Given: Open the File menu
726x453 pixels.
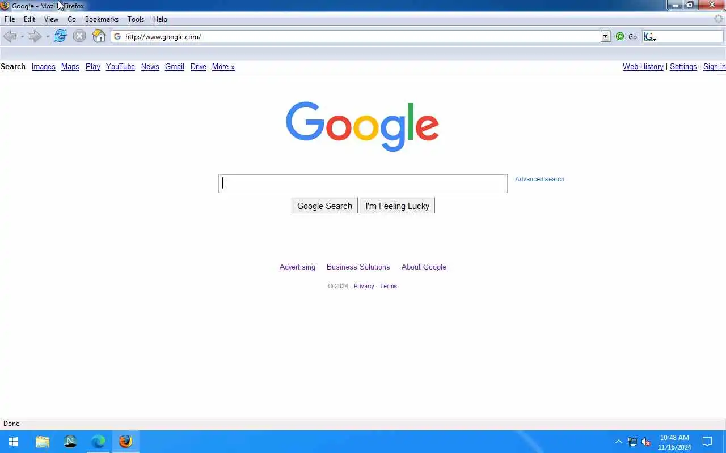Looking at the screenshot, I should [10, 19].
